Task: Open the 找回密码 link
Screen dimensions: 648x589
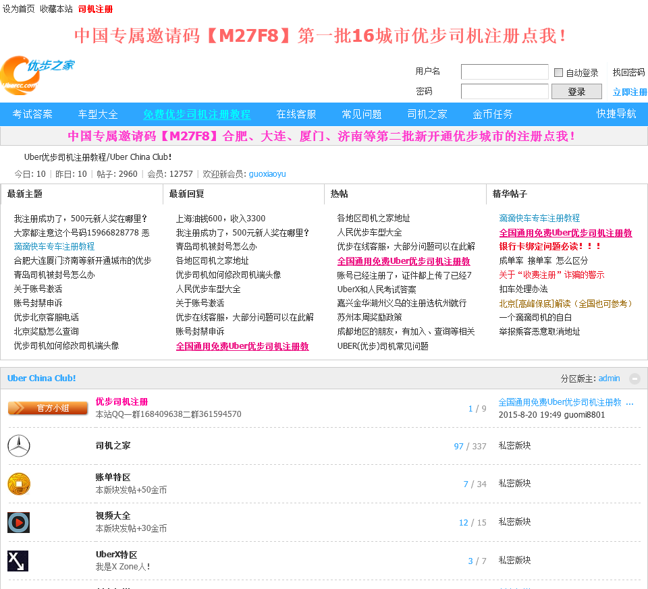Action: pos(628,73)
